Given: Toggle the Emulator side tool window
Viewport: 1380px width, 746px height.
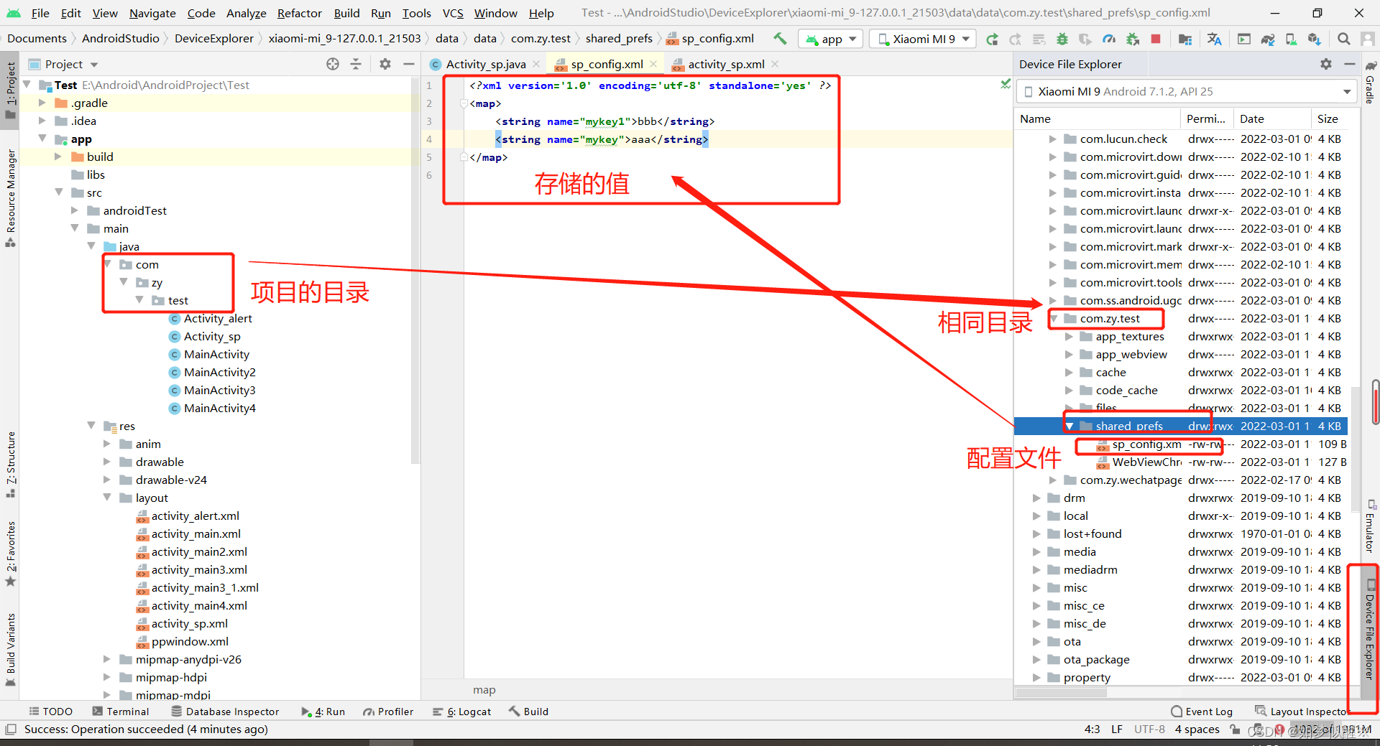Looking at the screenshot, I should click(1370, 526).
